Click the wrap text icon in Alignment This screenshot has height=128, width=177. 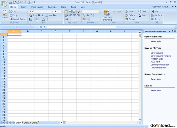click(x=66, y=15)
